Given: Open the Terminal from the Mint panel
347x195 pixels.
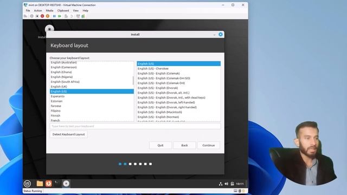Looking at the screenshot, I should point(57,183).
